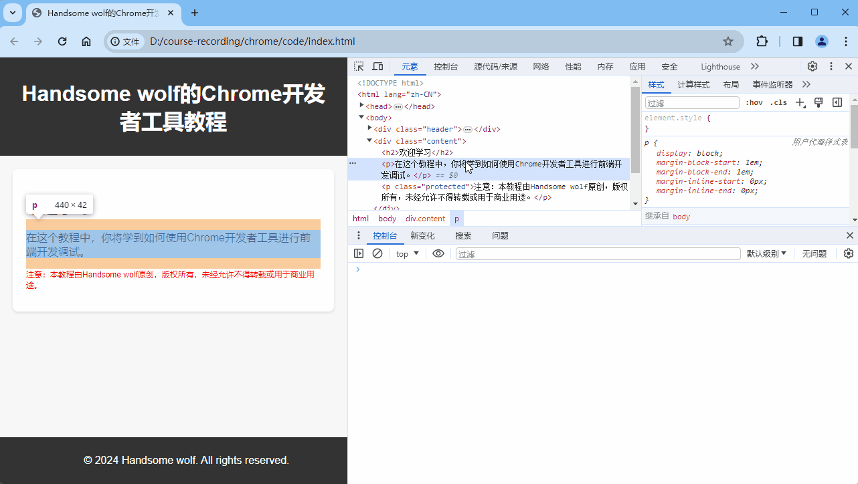858x484 pixels.
Task: Open DevTools customize three-dot menu
Action: tap(831, 66)
